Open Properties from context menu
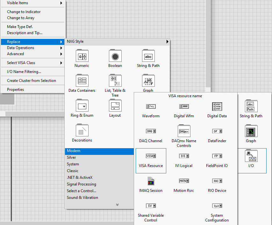The image size is (272, 225). coord(32,90)
